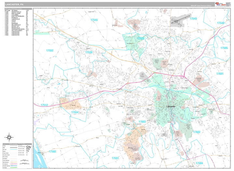234x171 pixels.
Task: Click the 17538 ZIP label on the map
Action: [89, 52]
